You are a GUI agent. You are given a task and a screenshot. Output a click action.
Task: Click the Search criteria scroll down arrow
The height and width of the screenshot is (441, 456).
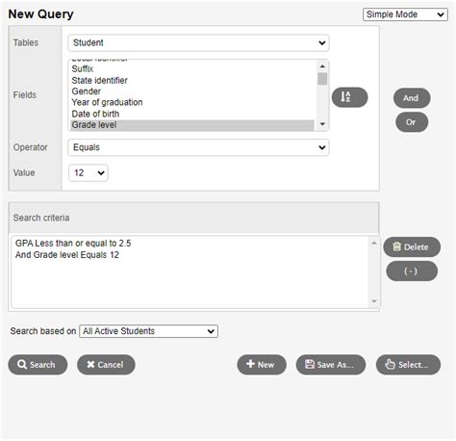[x=374, y=301]
